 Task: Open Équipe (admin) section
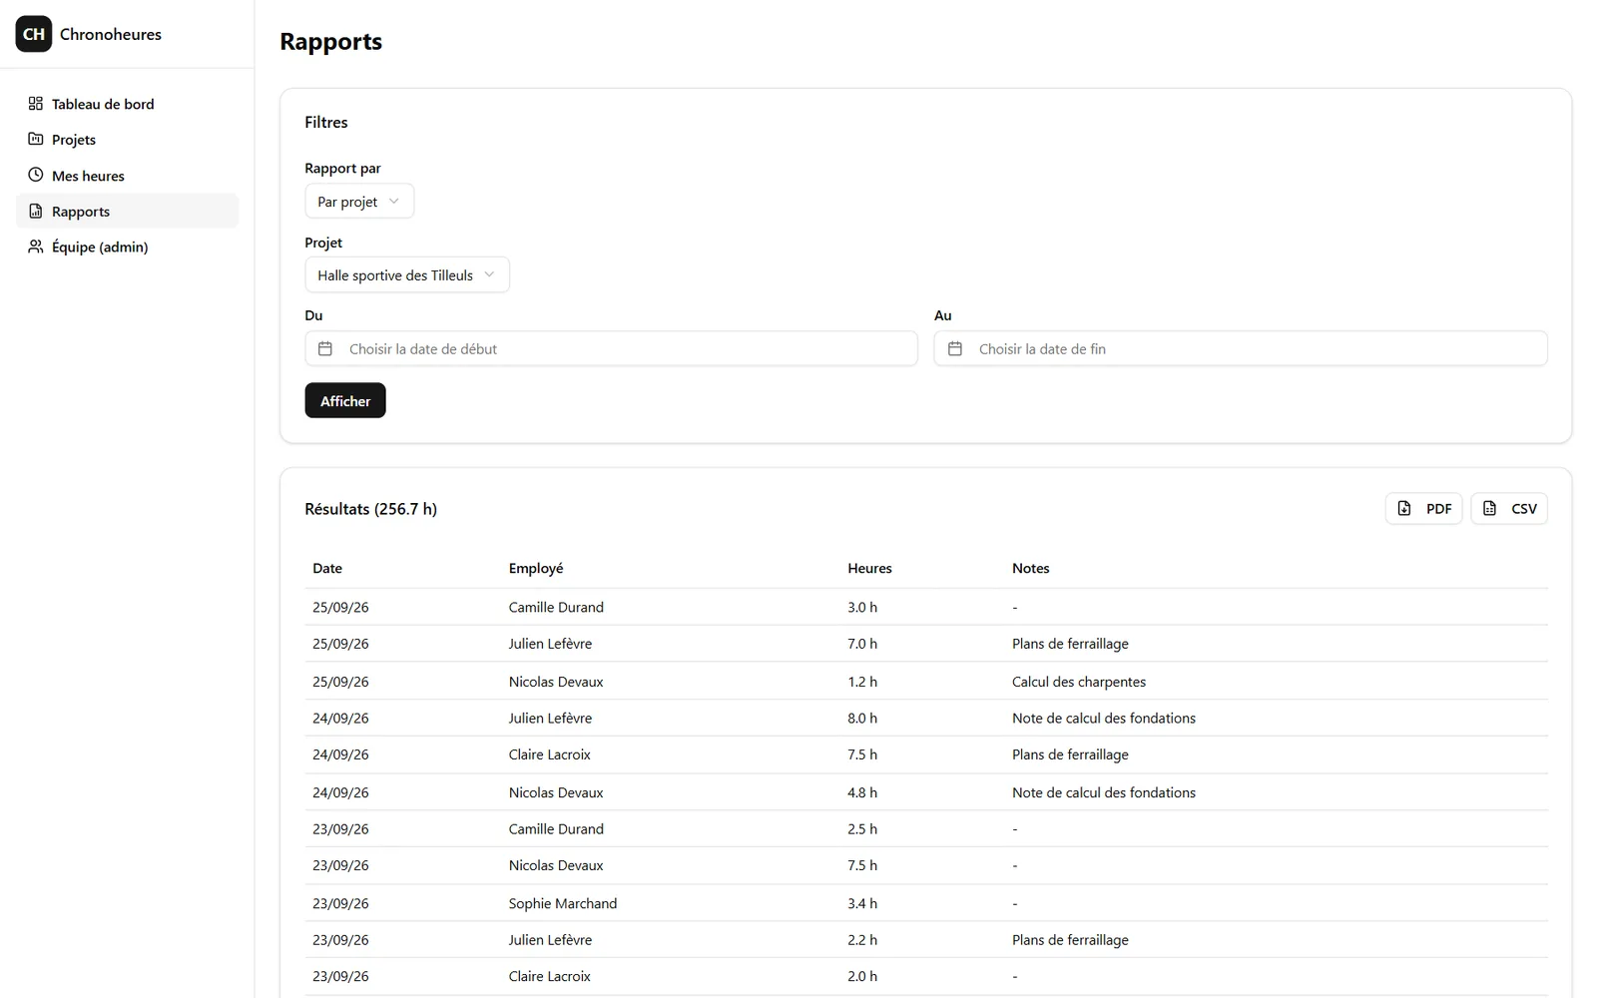(x=128, y=247)
